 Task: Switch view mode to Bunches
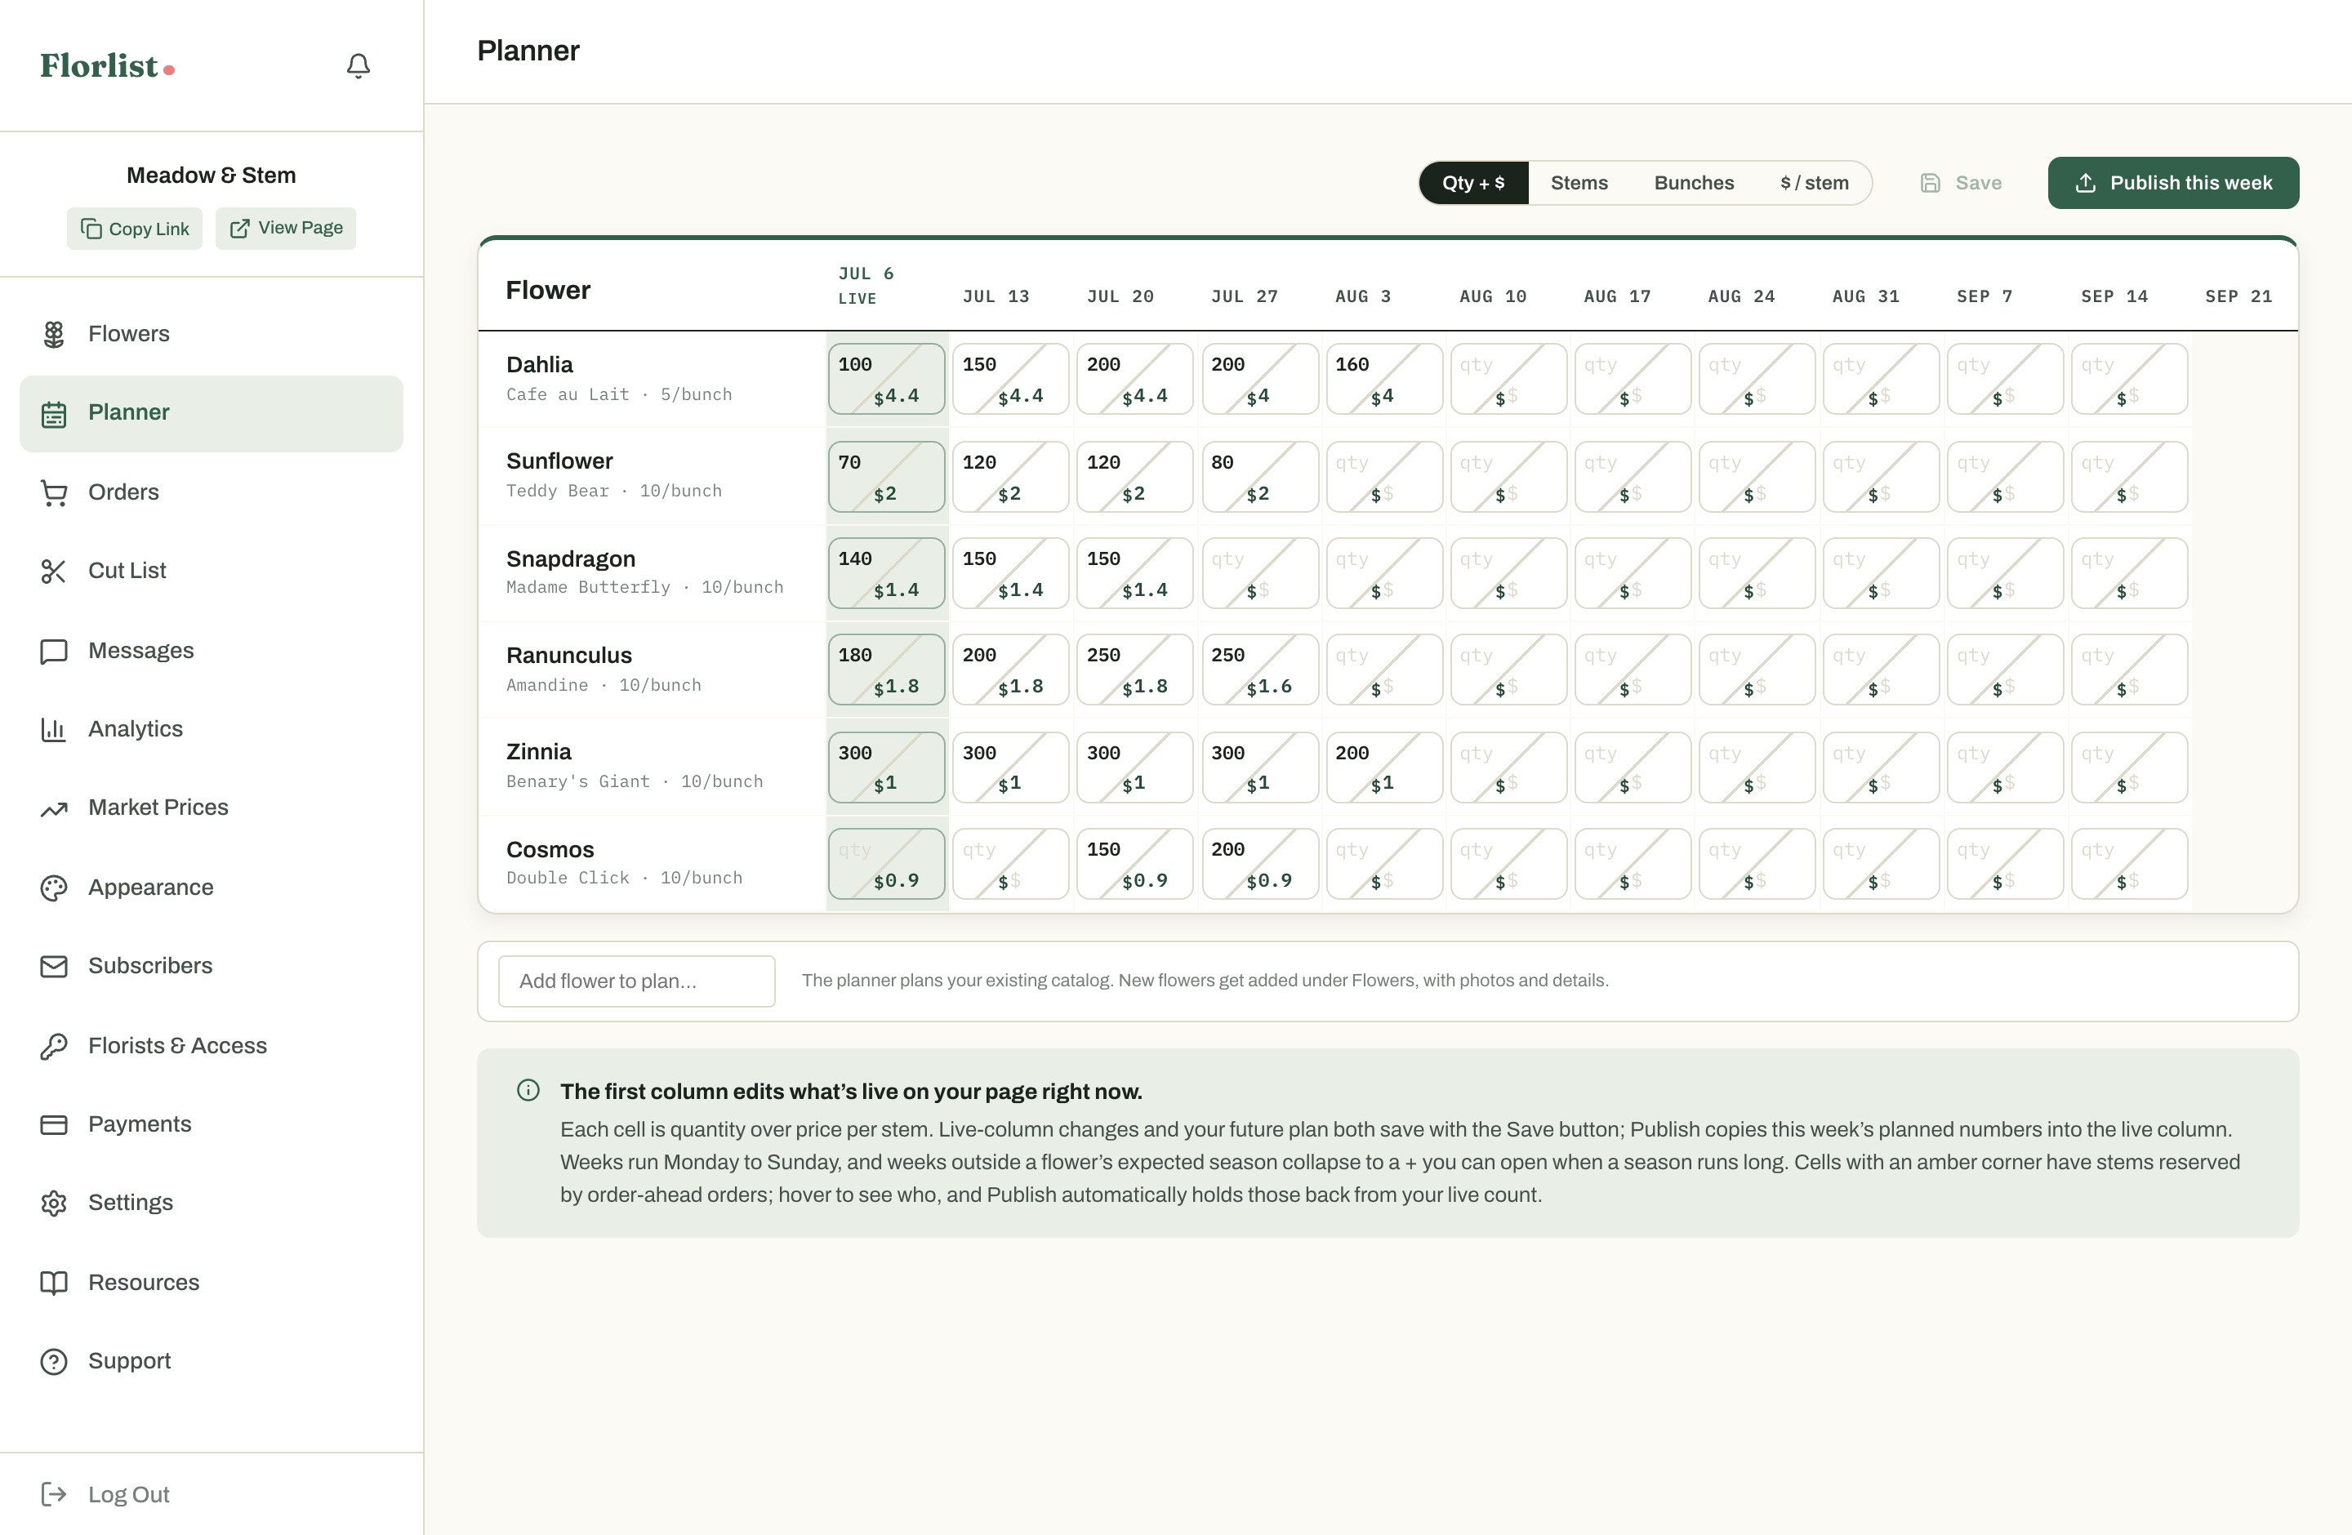click(x=1694, y=183)
